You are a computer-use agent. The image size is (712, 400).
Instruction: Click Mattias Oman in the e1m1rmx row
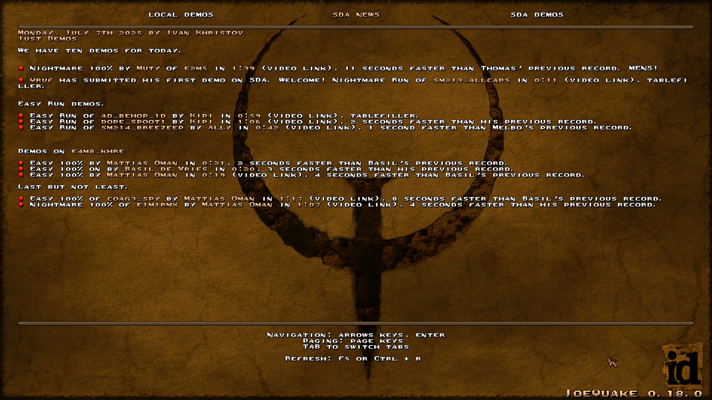coord(237,204)
